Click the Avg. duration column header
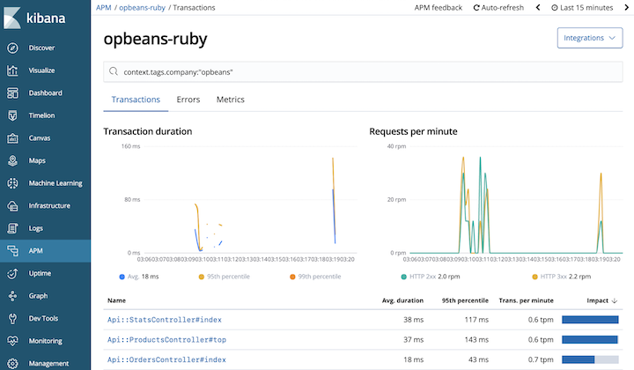Screen dimensions: 634x370 pyautogui.click(x=402, y=300)
